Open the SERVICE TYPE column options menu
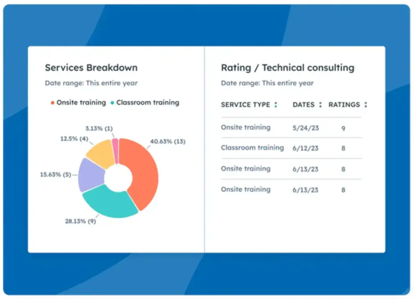Image resolution: width=414 pixels, height=299 pixels. tap(276, 105)
